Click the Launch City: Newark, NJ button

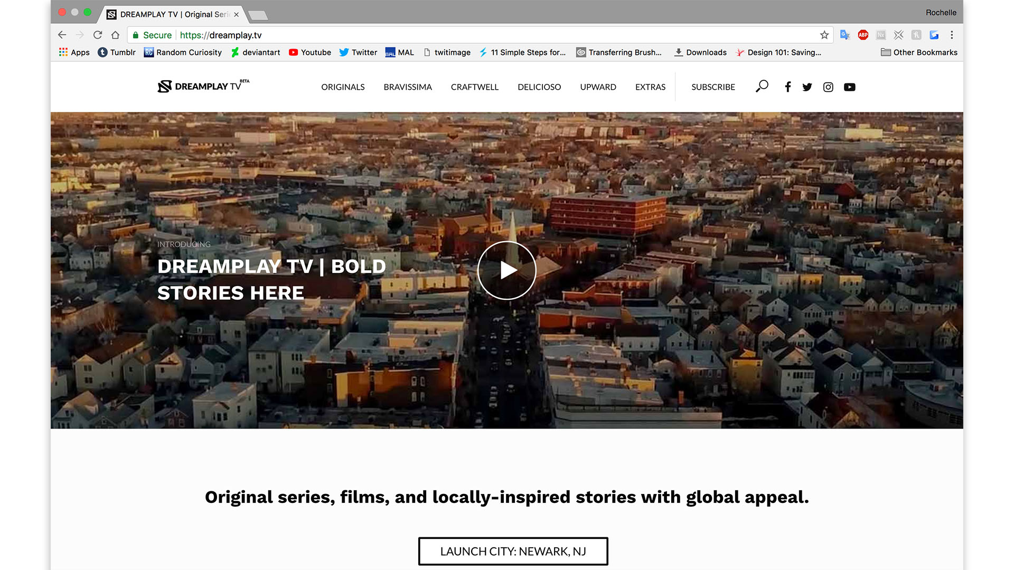pos(513,551)
